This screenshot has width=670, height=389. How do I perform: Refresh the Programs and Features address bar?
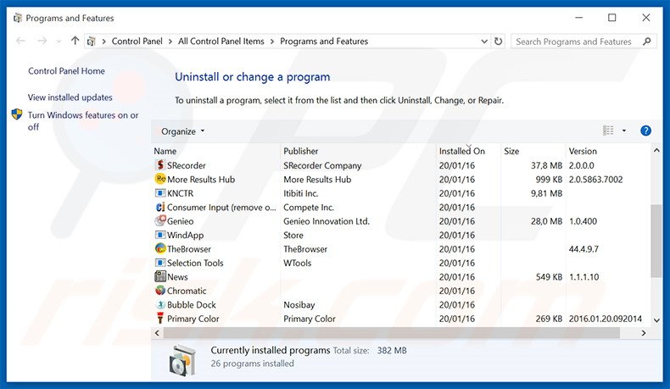point(498,42)
